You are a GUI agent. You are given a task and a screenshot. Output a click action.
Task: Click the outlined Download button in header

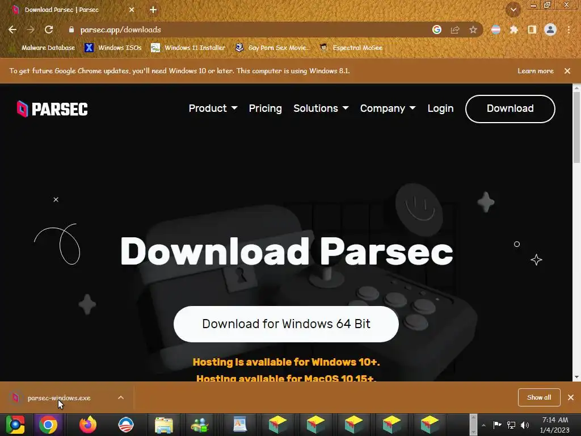510,108
